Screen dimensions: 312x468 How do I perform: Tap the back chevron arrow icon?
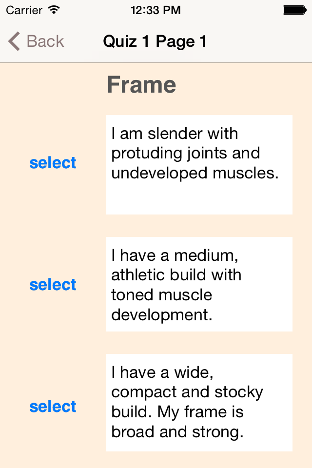pos(14,41)
